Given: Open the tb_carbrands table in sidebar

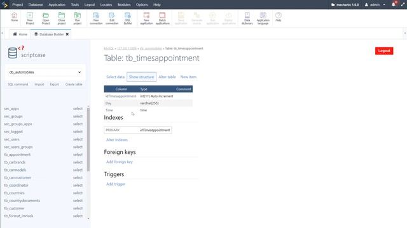Looking at the screenshot, I should click(x=15, y=162).
